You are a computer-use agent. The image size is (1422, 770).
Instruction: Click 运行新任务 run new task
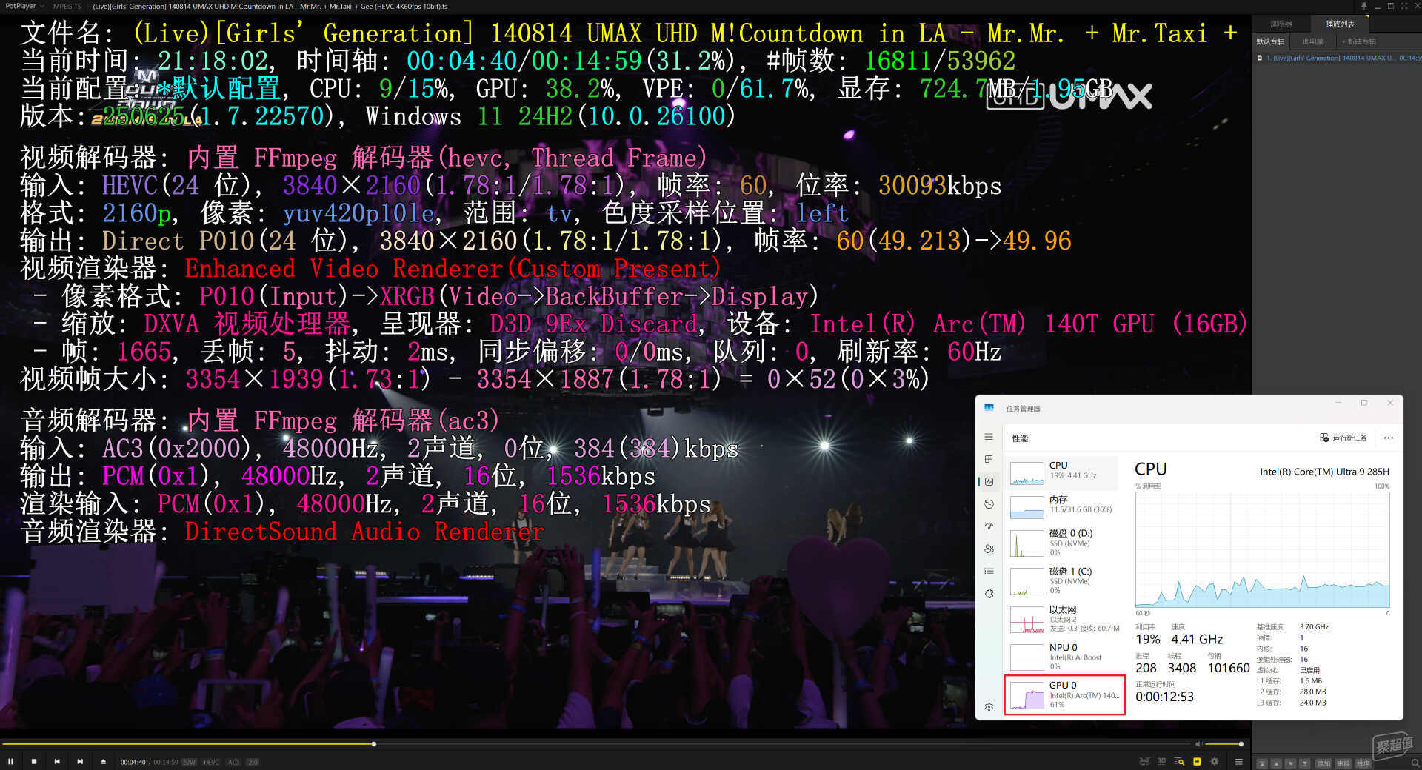(x=1343, y=438)
